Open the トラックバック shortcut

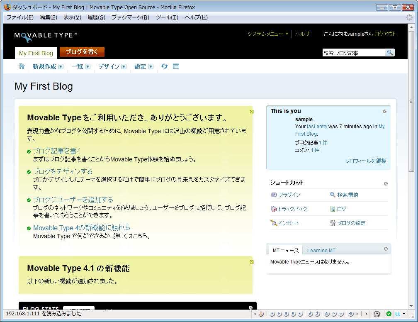[x=289, y=209]
